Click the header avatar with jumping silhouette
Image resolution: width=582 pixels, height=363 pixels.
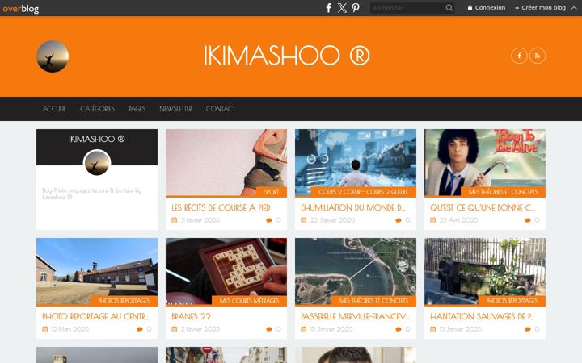(x=53, y=56)
